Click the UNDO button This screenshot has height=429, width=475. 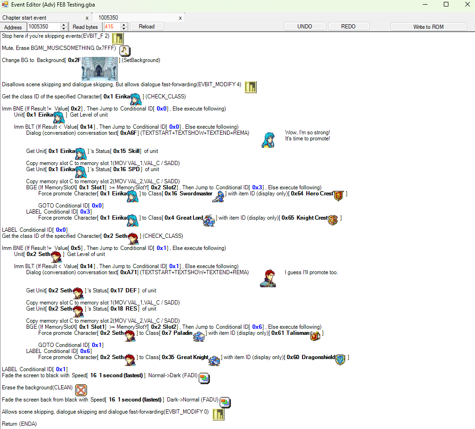[305, 27]
